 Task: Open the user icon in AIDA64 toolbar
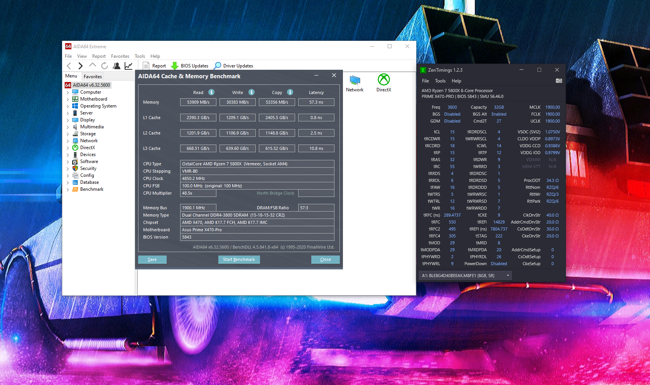click(x=116, y=66)
